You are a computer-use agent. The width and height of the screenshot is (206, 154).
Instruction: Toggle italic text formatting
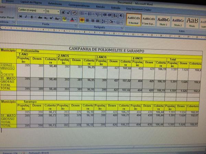point(26,17)
